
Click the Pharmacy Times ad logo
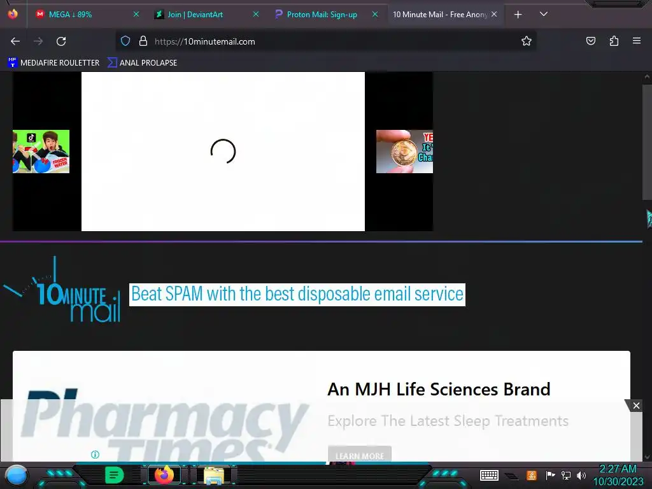point(164,424)
